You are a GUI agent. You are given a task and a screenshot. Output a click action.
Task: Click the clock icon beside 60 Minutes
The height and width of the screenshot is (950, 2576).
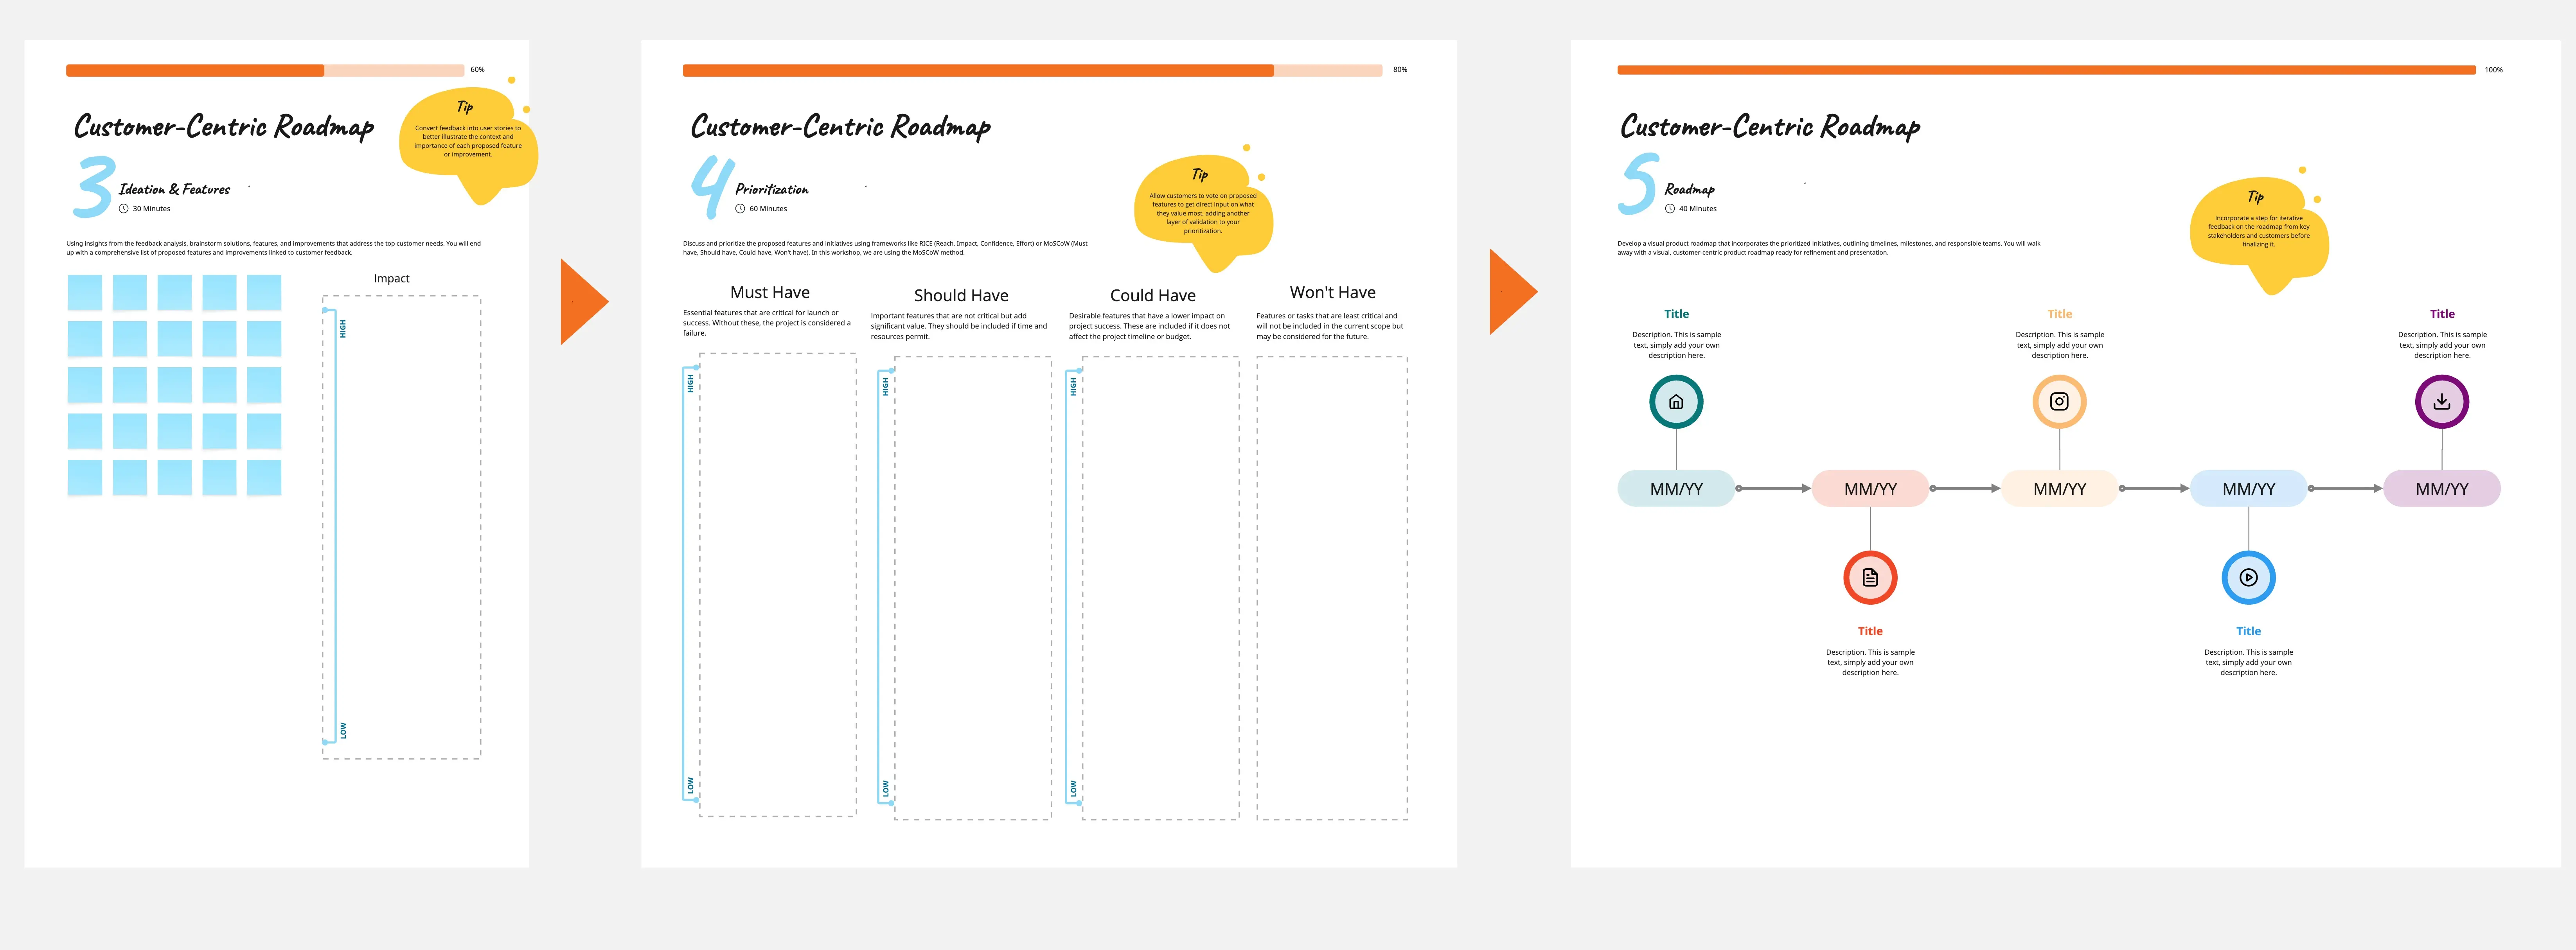[740, 209]
